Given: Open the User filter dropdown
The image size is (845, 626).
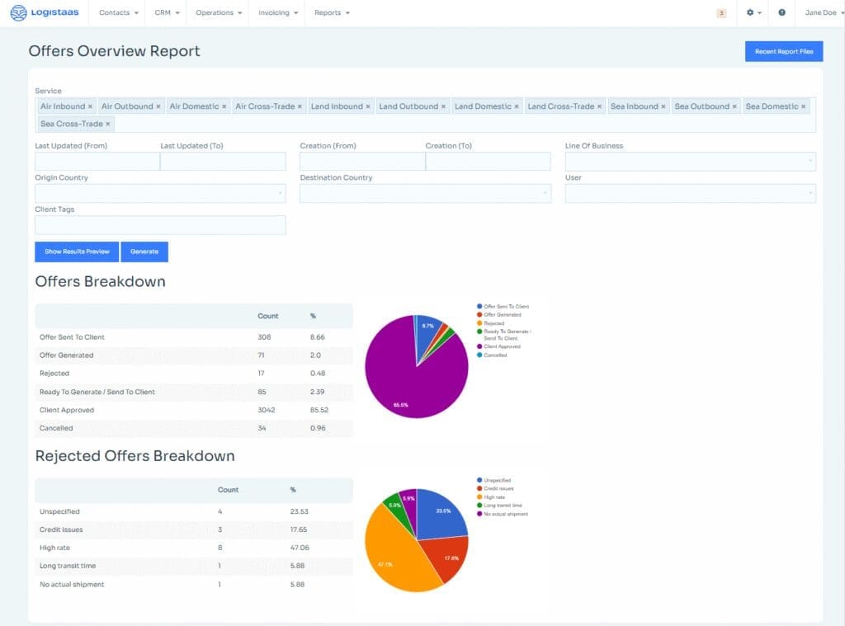Looking at the screenshot, I should 690,193.
